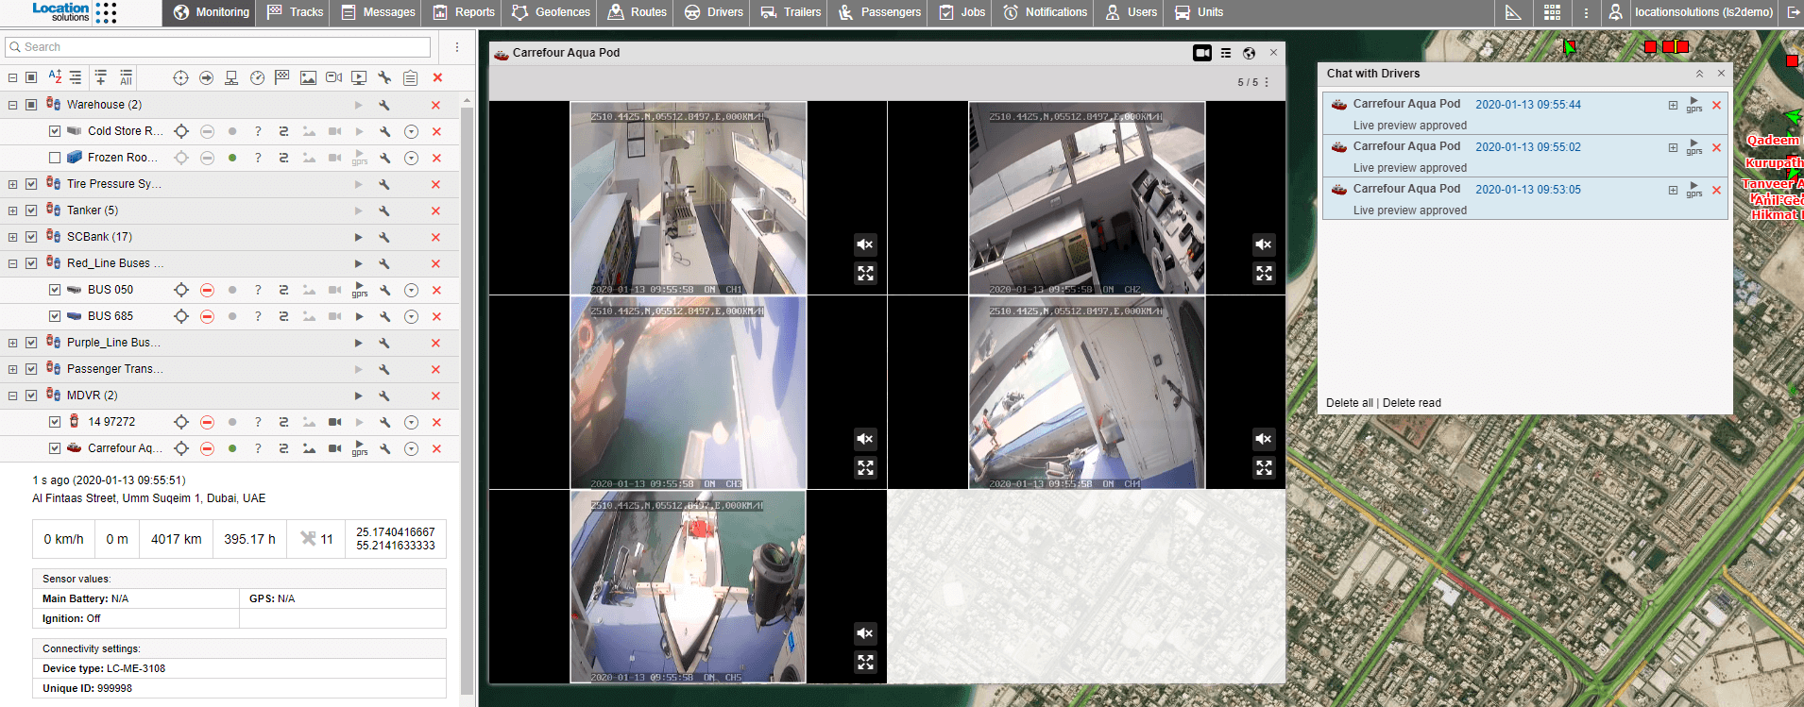Collapse the Red_Line Buses group

tap(12, 263)
